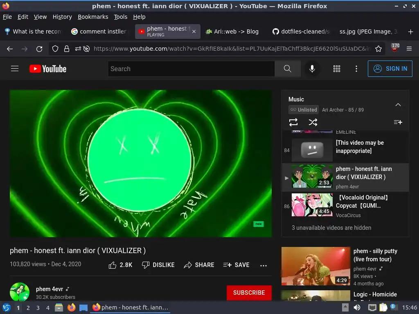Screen dimensions: 419x314
Task: Click the Music playlist title
Action: click(296, 99)
